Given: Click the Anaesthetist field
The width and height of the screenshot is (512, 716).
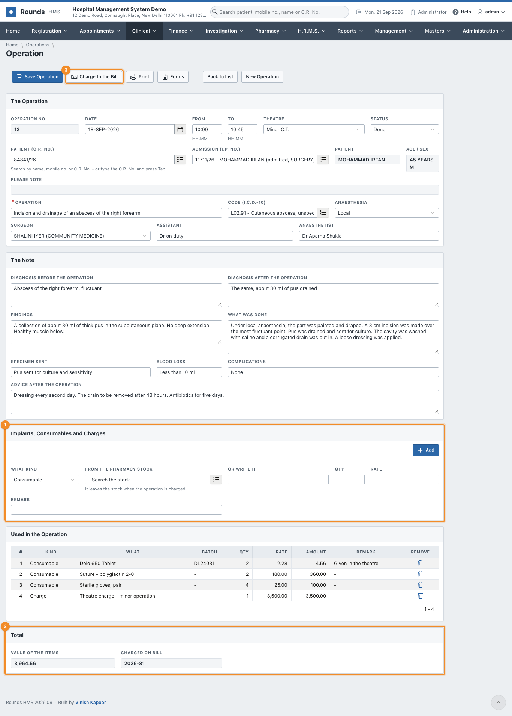Looking at the screenshot, I should click(x=369, y=236).
